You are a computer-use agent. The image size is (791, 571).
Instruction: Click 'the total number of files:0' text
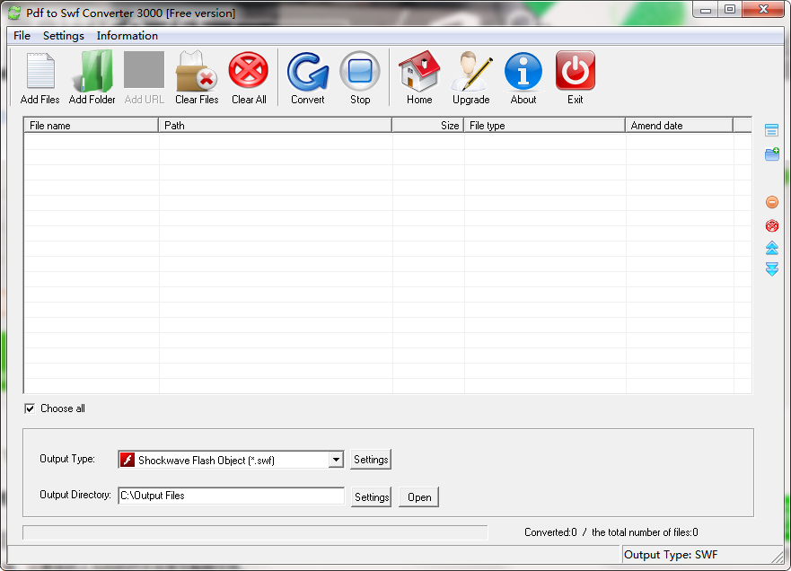645,532
